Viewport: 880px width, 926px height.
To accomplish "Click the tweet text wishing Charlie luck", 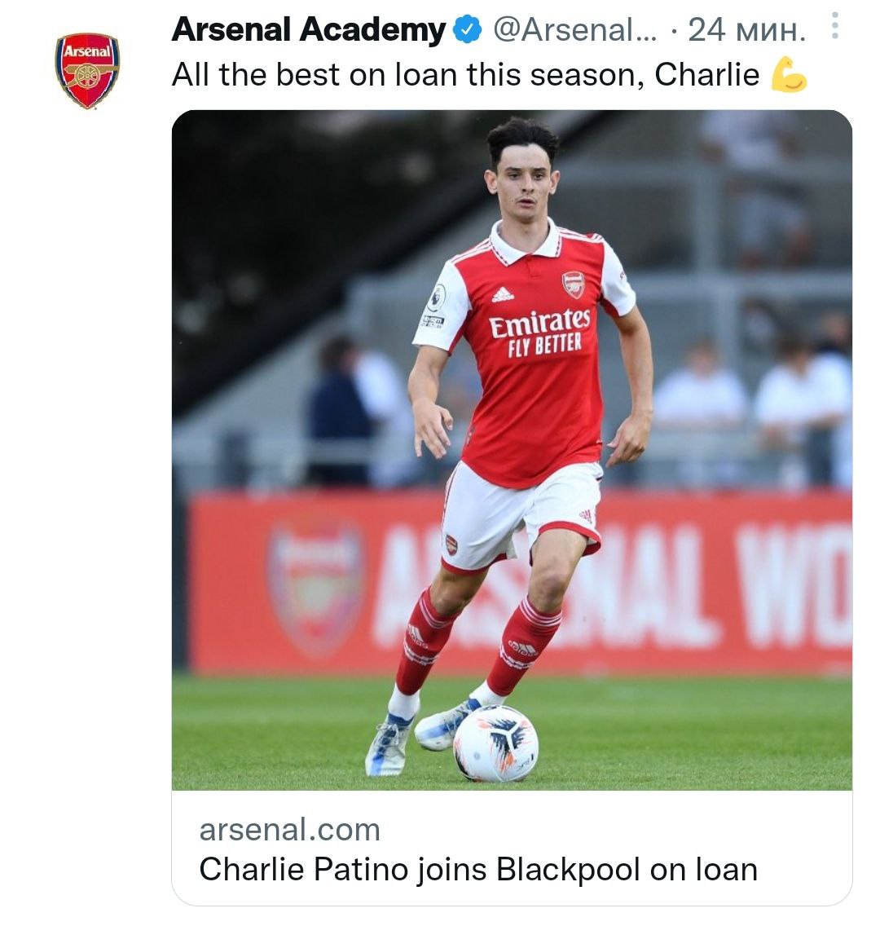I will pos(464,75).
